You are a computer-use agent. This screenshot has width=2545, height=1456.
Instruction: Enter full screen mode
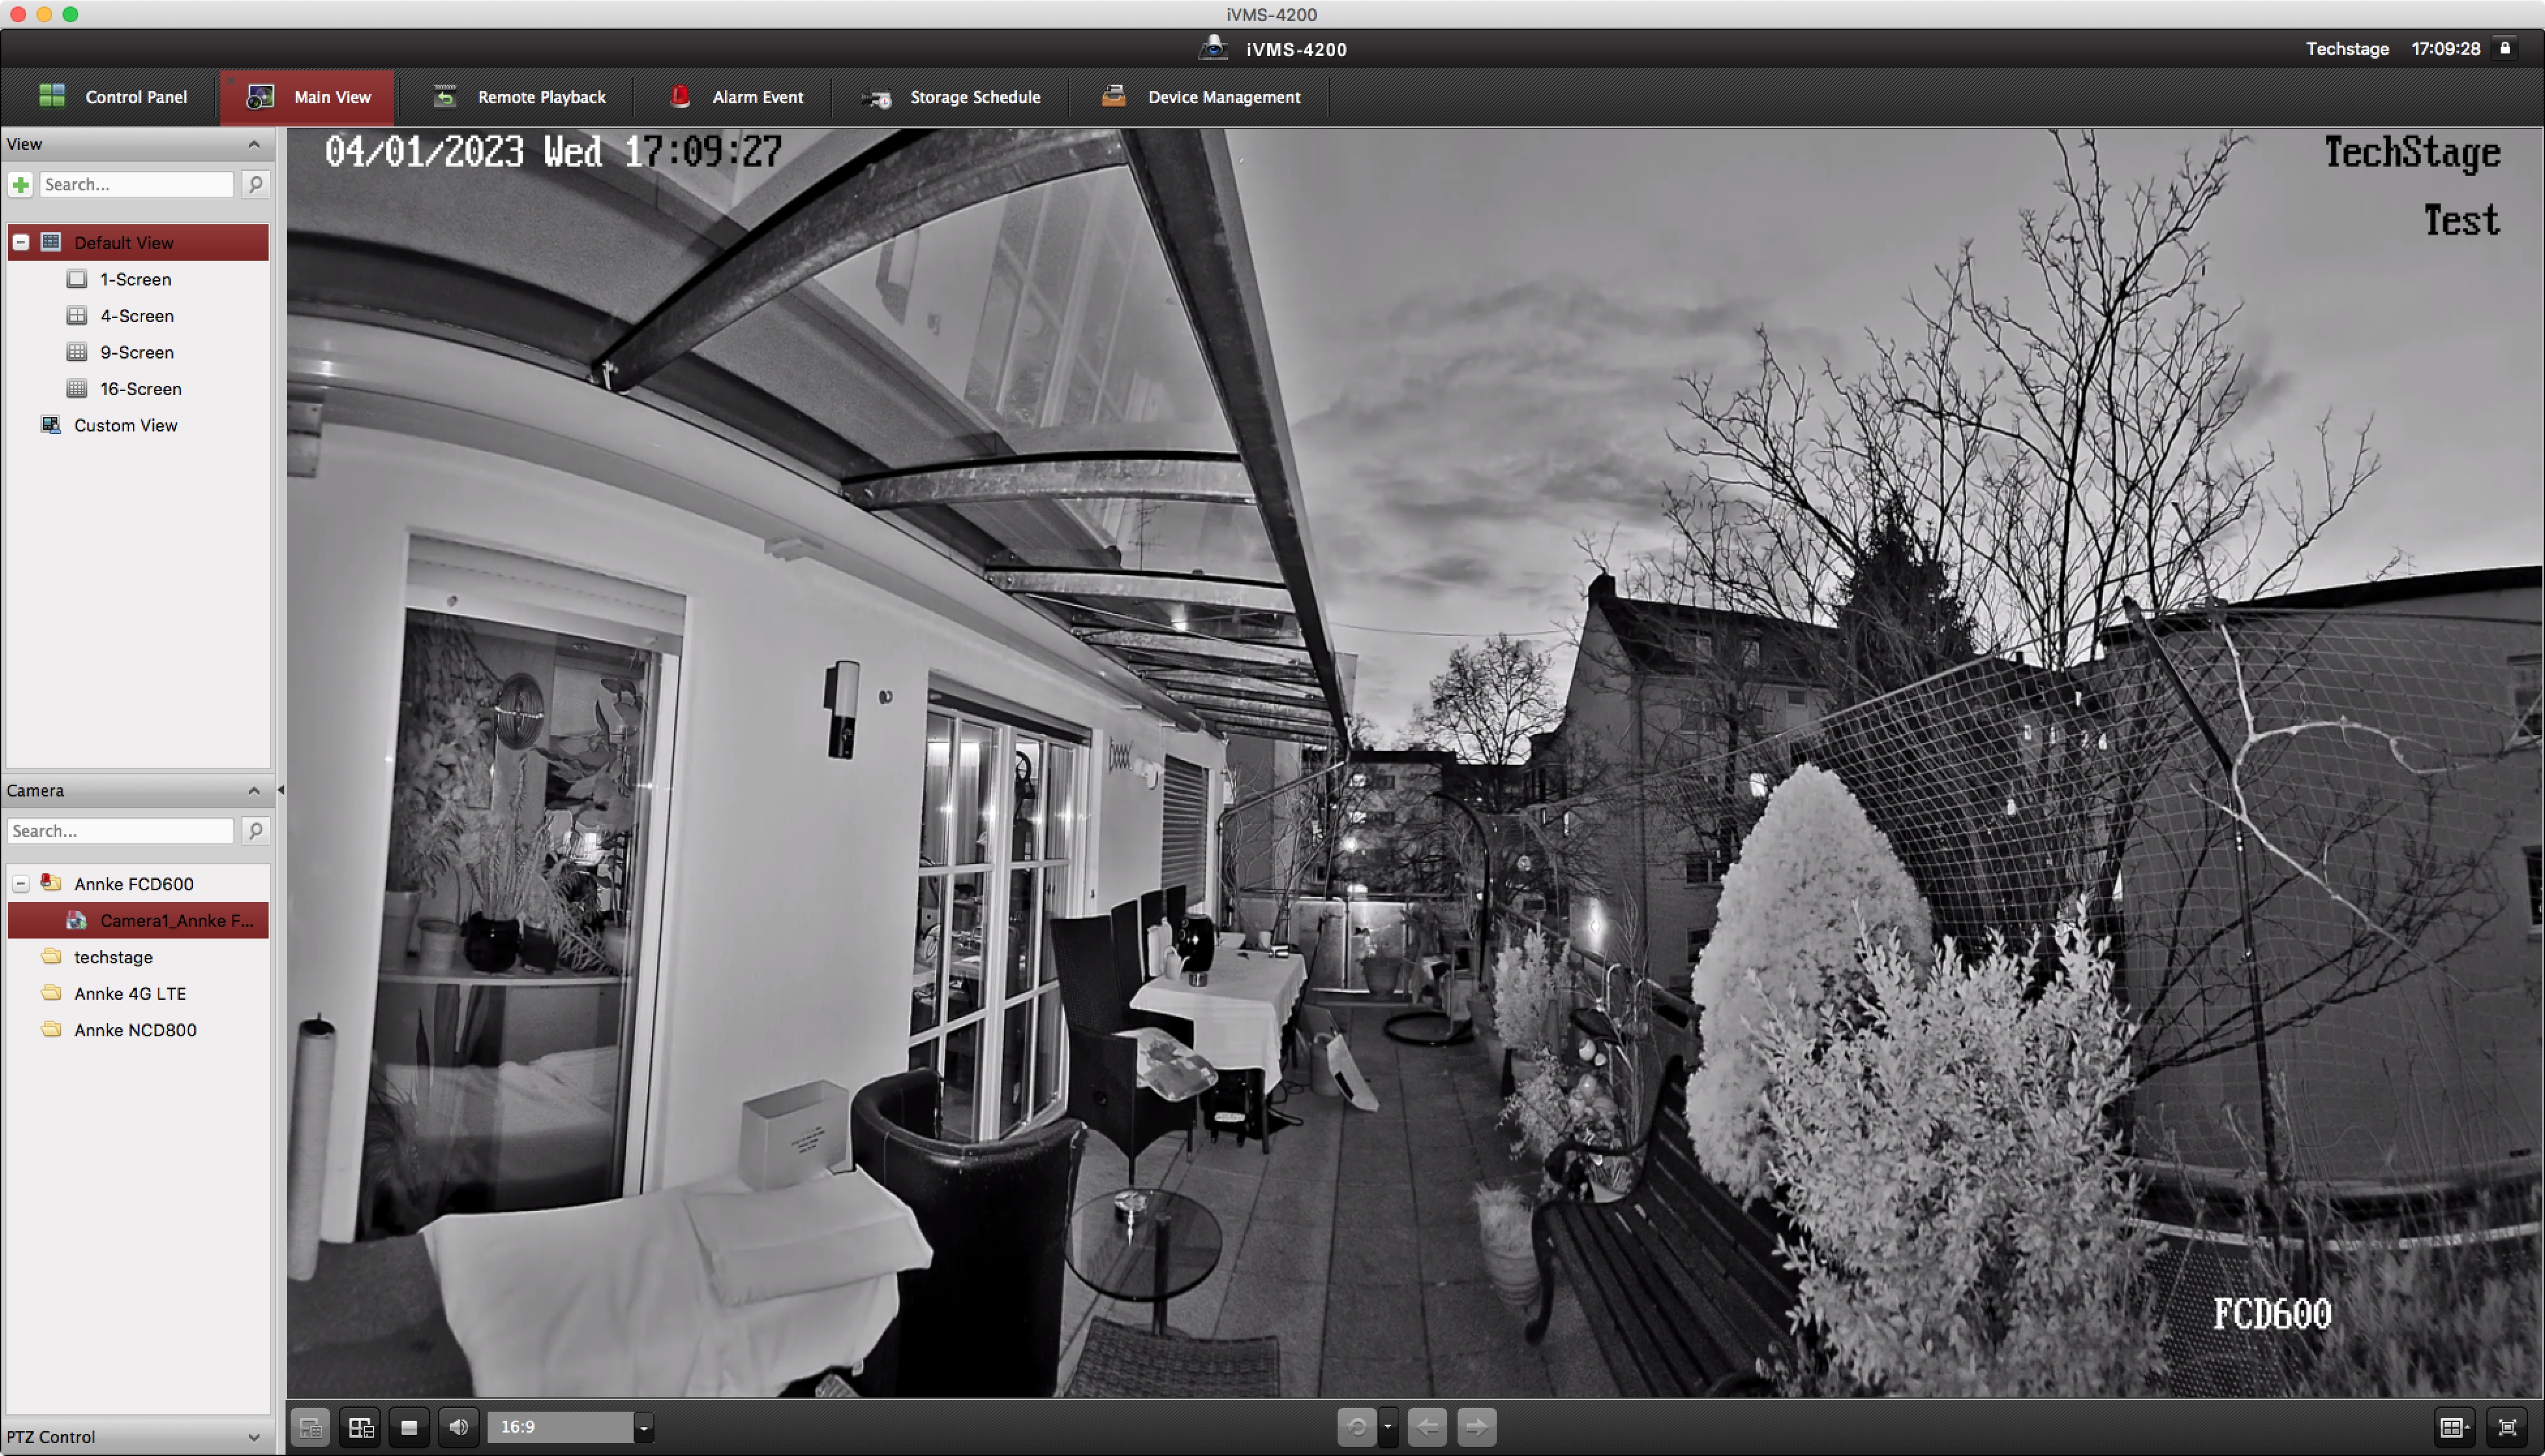coord(2506,1427)
